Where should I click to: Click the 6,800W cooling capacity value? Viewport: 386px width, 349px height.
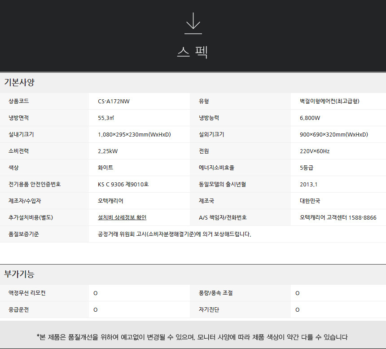[310, 118]
